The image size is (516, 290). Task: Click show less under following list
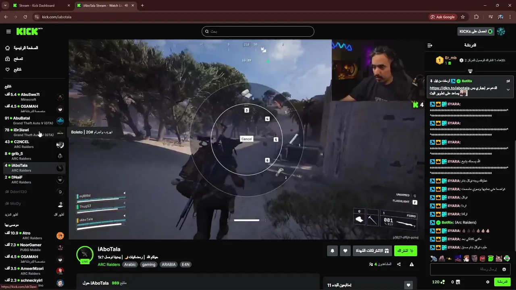(x=59, y=215)
